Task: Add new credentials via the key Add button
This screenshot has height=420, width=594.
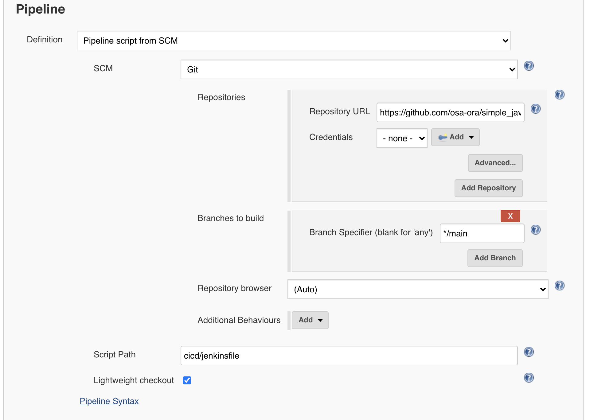Action: coord(455,137)
